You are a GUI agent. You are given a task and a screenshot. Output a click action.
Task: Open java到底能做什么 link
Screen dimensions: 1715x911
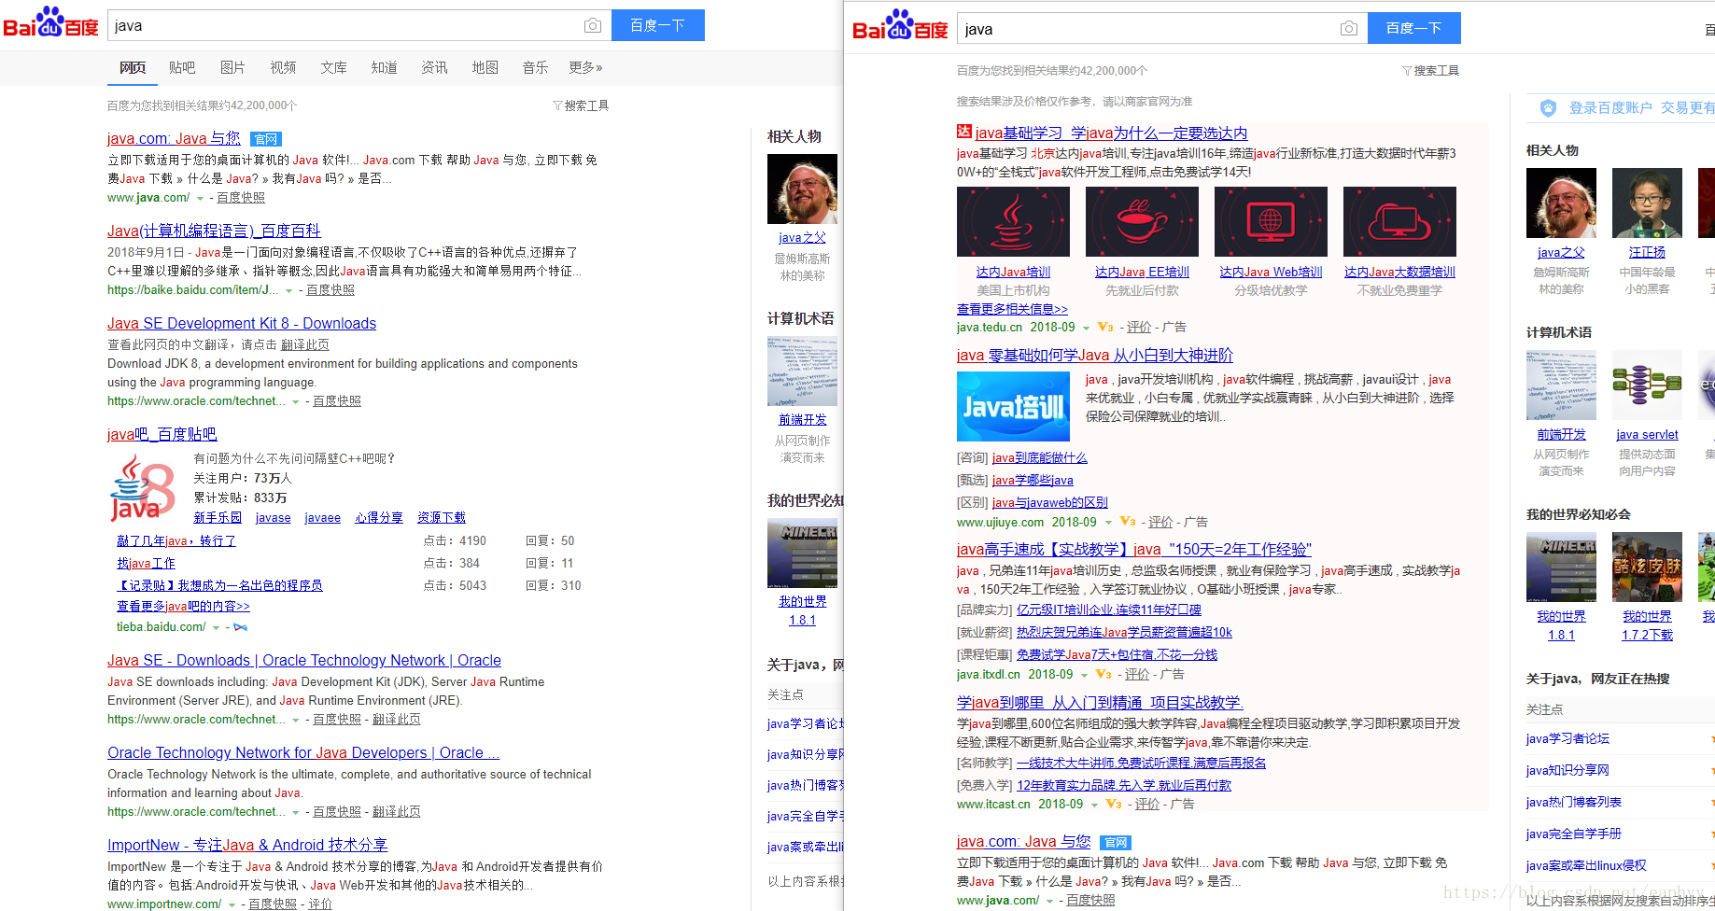1039,457
